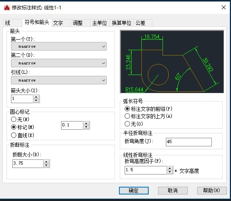Increase center mark size spinner
Screen dimensions: 231x201
(86, 124)
